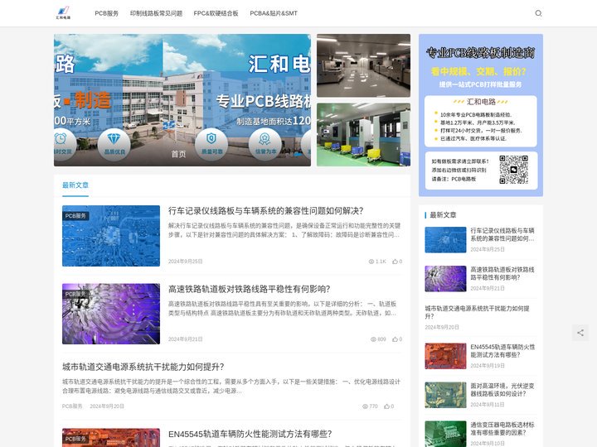
Task: Click the medal 信誉为本 banner icon
Action: pyautogui.click(x=265, y=144)
